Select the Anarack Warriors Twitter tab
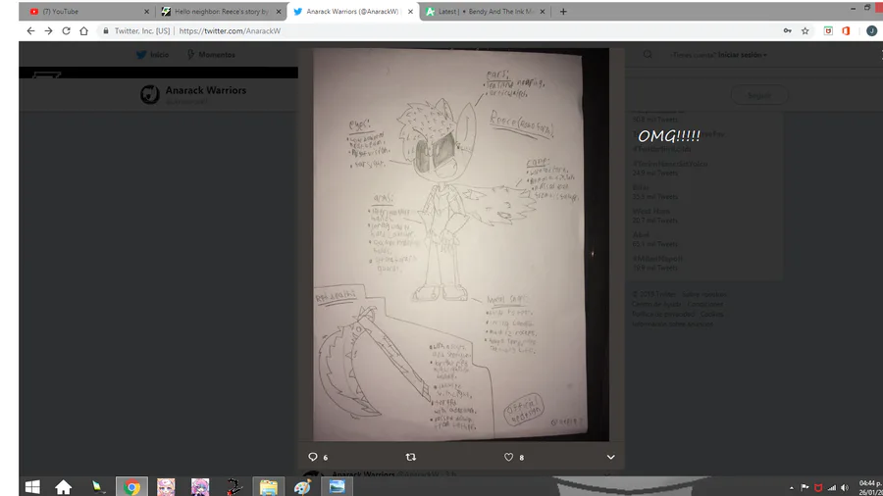This screenshot has height=496, width=883. click(352, 11)
